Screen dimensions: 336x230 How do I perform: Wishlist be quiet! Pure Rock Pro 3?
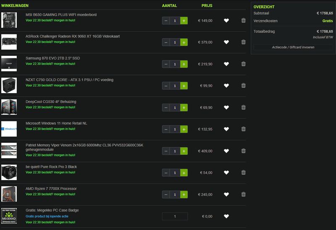[226, 172]
